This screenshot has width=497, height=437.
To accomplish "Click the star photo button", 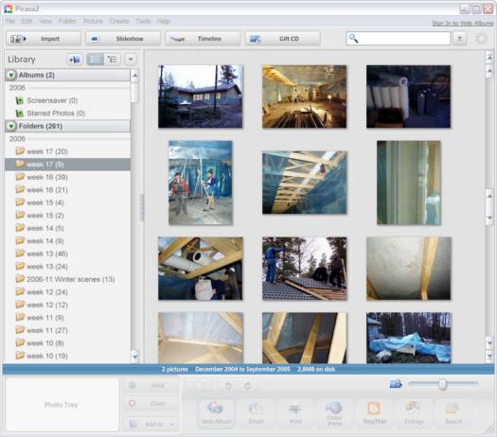I will point(200,385).
